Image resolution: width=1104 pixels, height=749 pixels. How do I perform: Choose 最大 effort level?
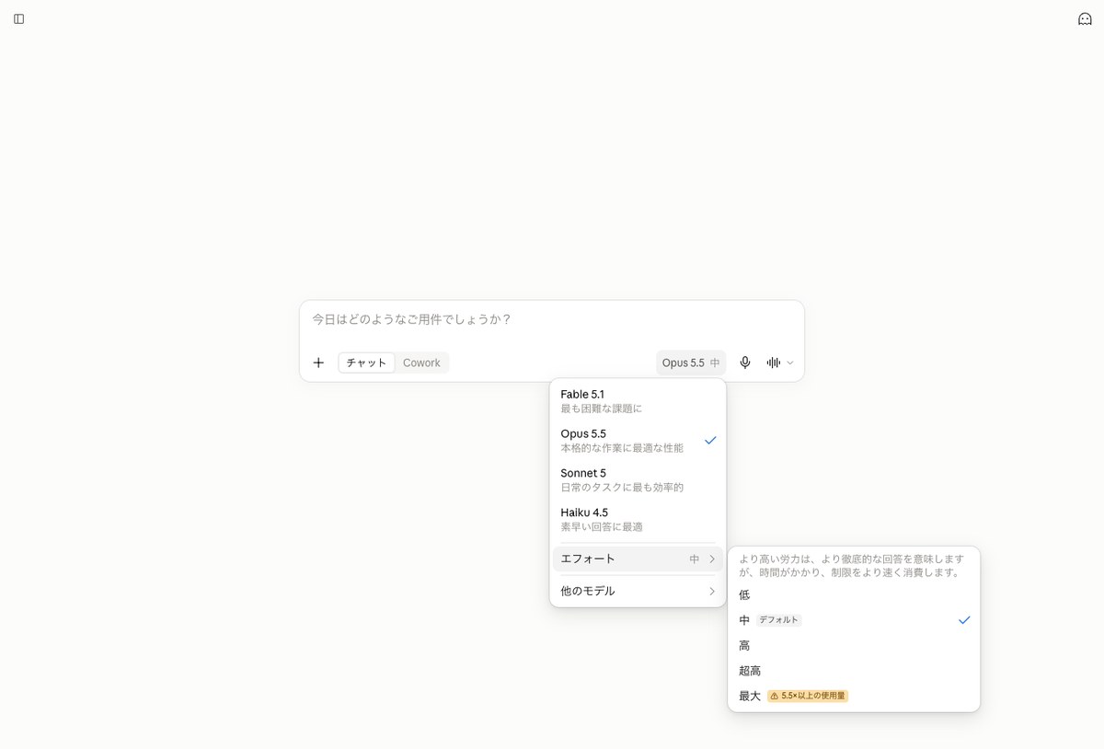tap(854, 696)
